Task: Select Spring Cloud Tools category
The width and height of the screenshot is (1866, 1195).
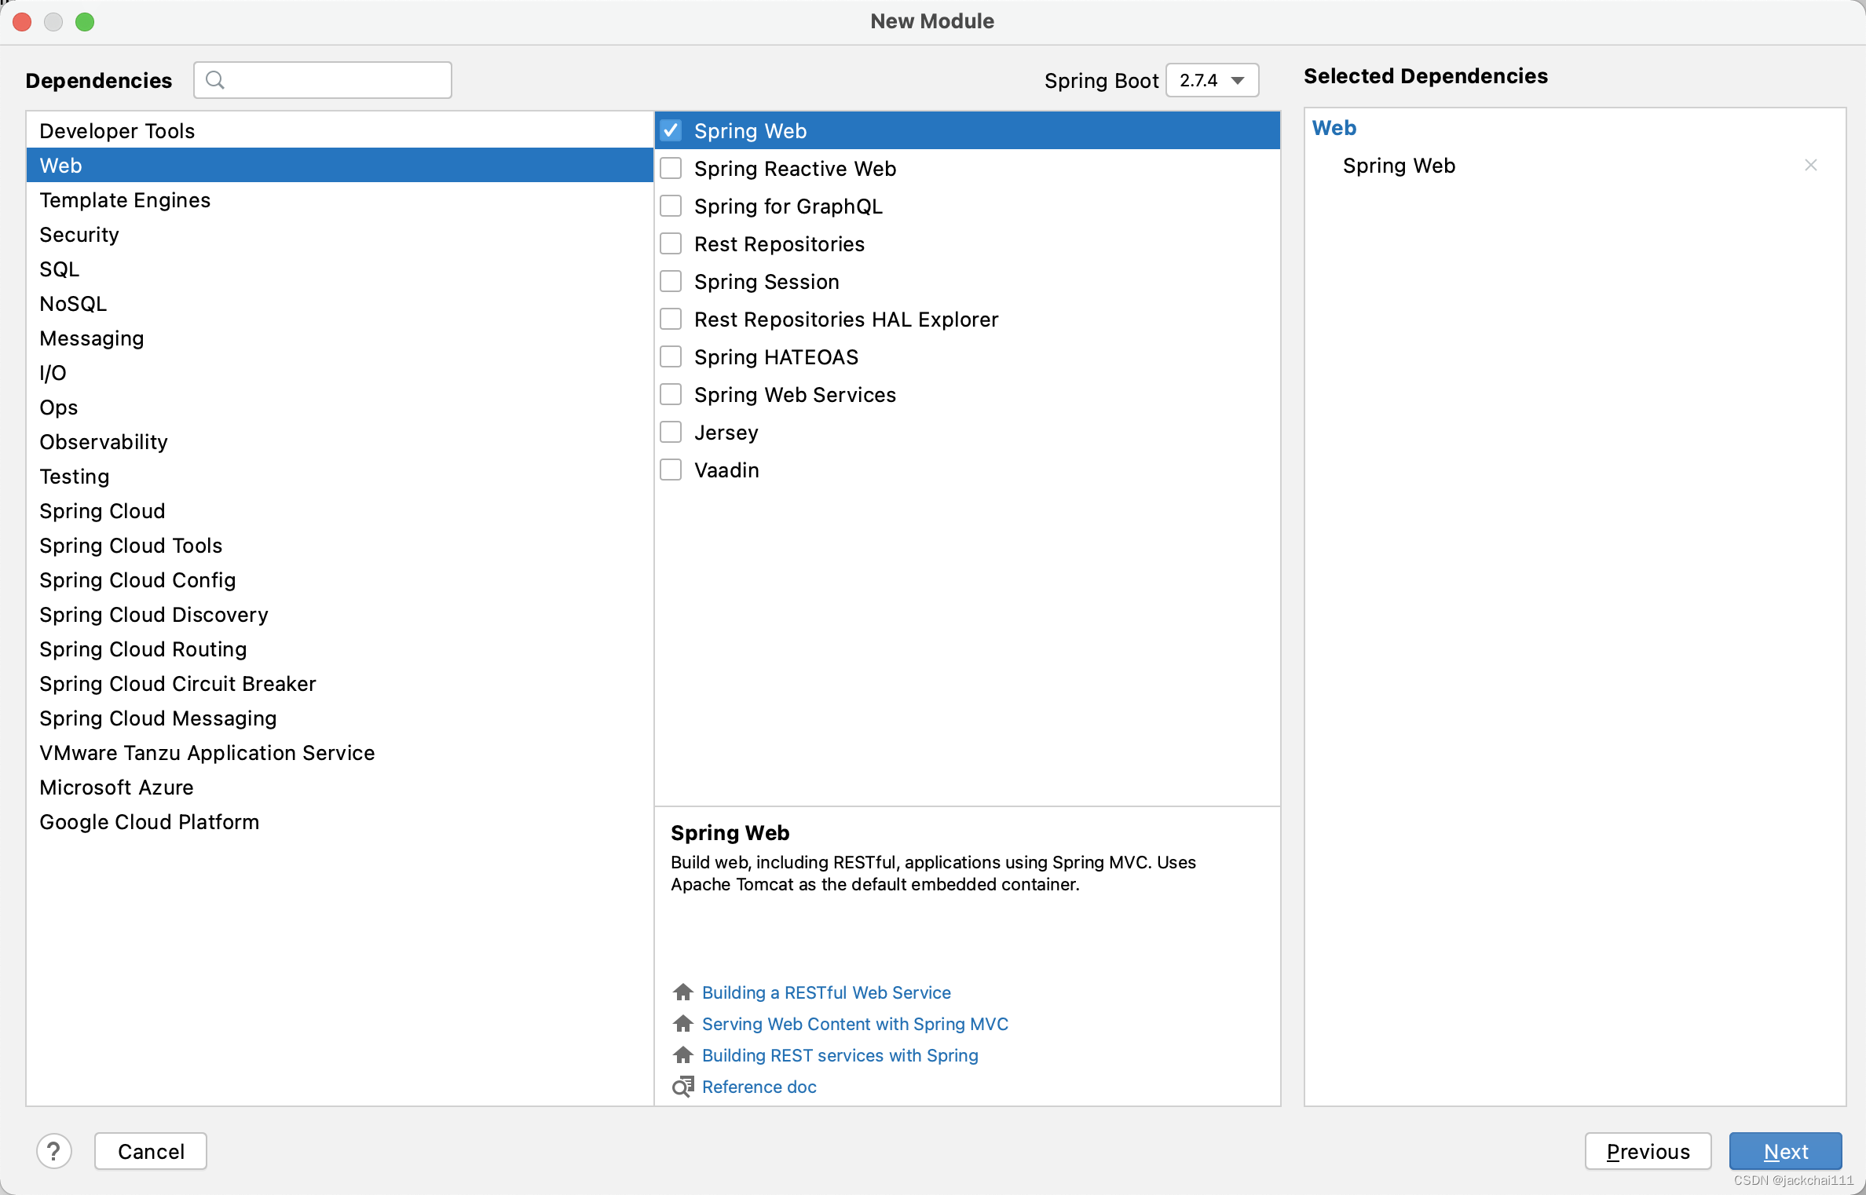Action: pos(339,545)
